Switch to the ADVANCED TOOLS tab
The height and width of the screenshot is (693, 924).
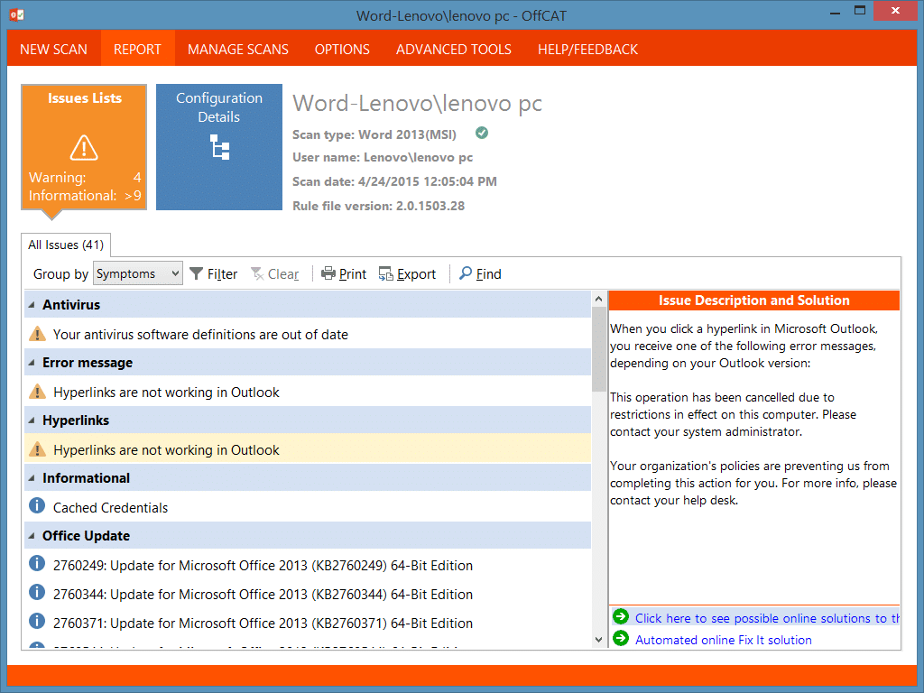453,50
